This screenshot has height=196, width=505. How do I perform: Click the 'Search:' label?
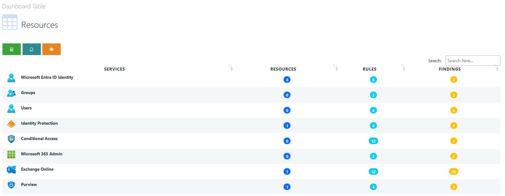(x=435, y=61)
